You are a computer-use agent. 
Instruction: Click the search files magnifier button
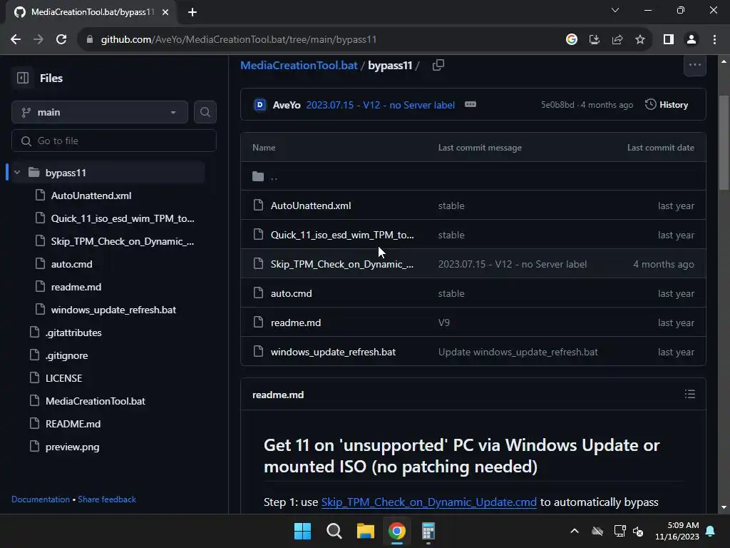pos(205,112)
